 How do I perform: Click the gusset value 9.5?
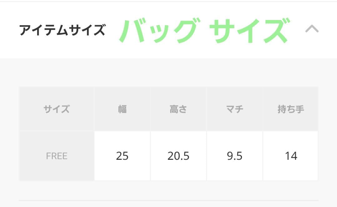235,156
